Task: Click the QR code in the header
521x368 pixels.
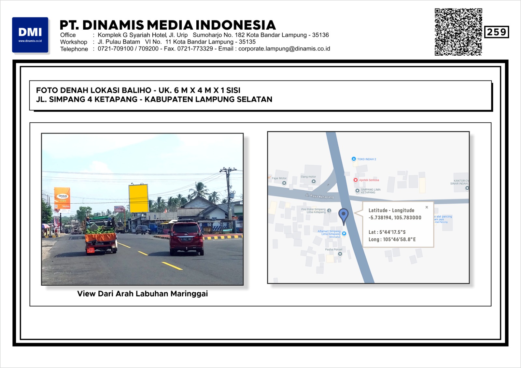Action: [x=458, y=32]
